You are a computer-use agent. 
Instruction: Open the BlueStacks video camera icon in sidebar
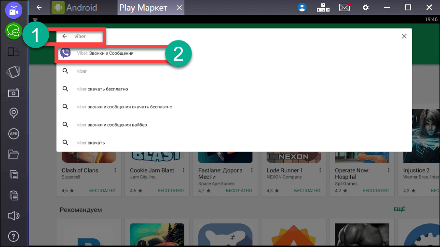coord(14,10)
